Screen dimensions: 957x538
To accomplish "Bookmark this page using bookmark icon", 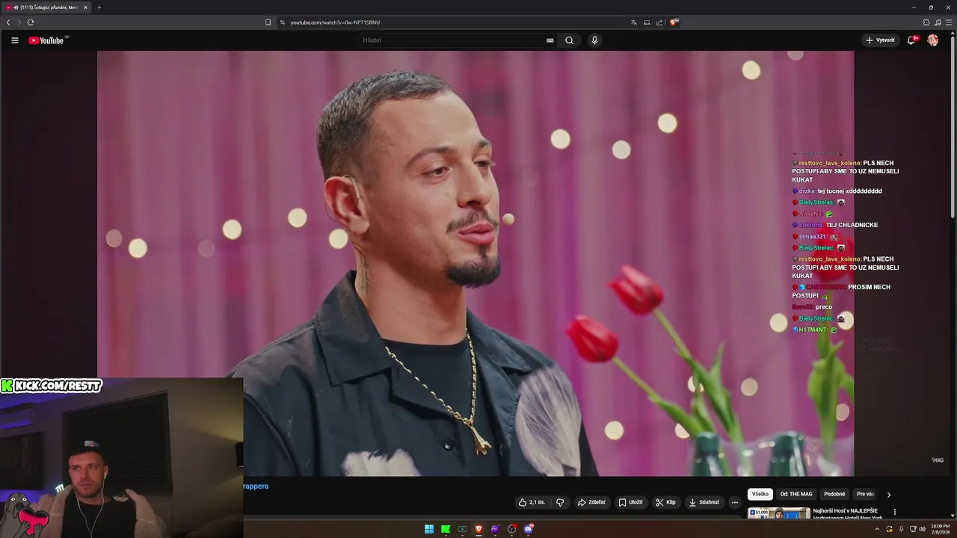I will click(x=268, y=22).
